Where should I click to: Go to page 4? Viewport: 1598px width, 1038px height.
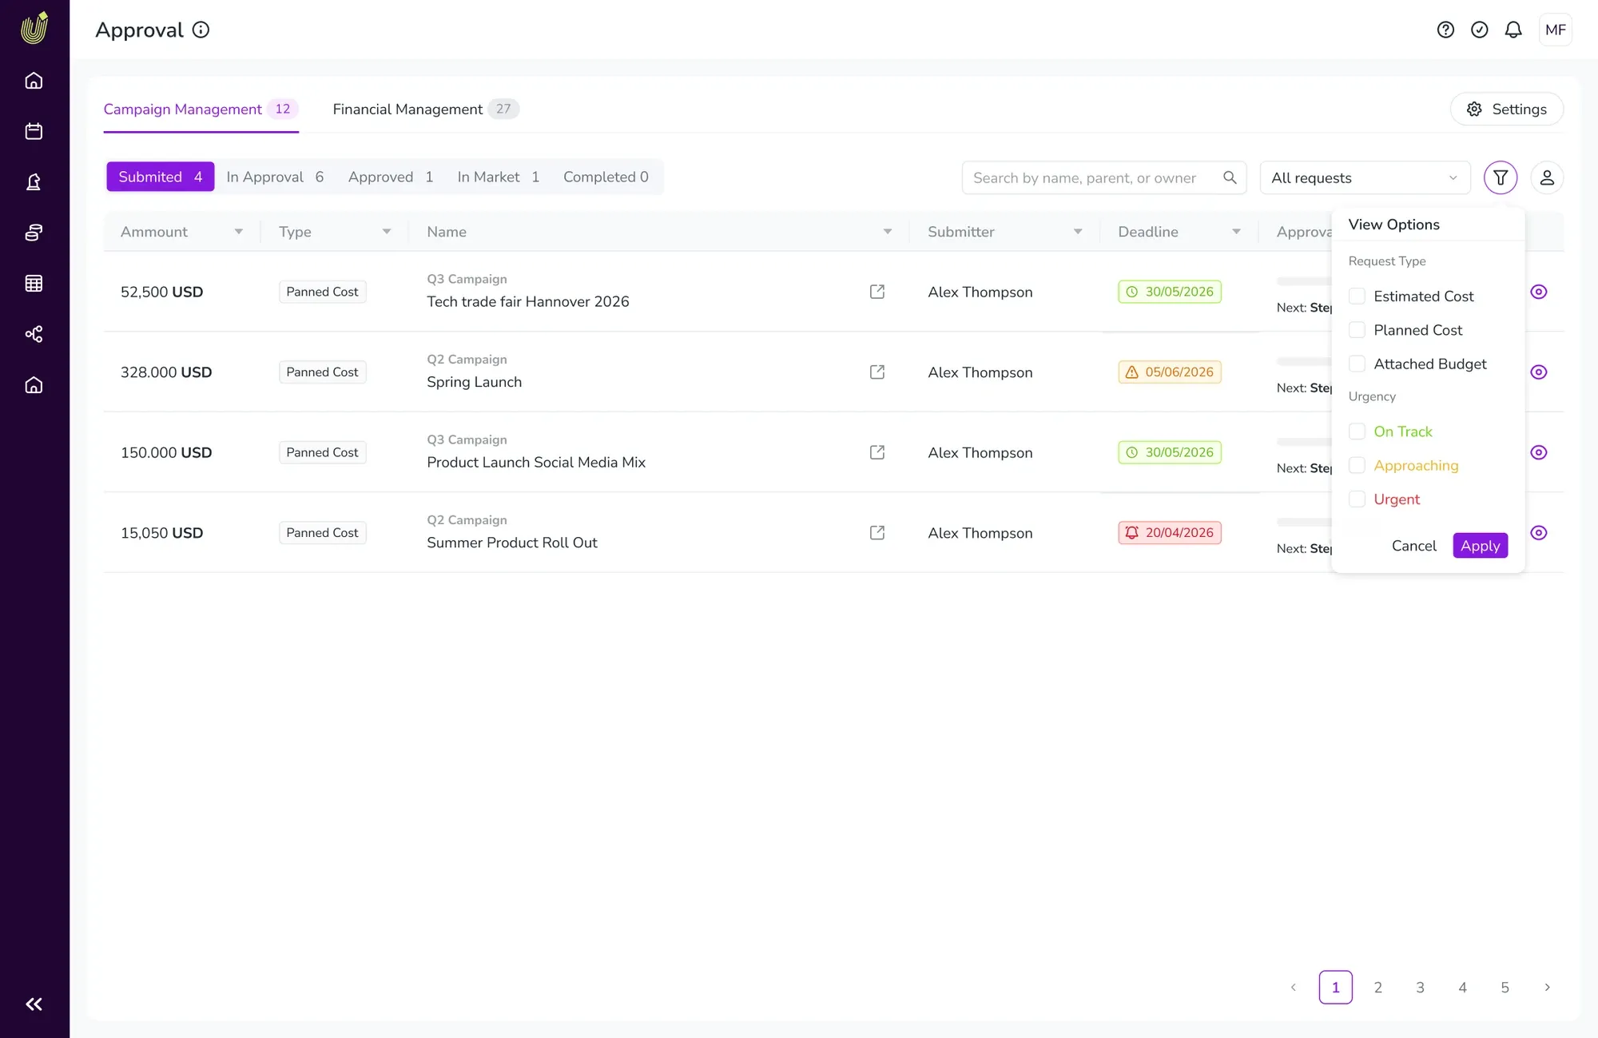point(1462,988)
